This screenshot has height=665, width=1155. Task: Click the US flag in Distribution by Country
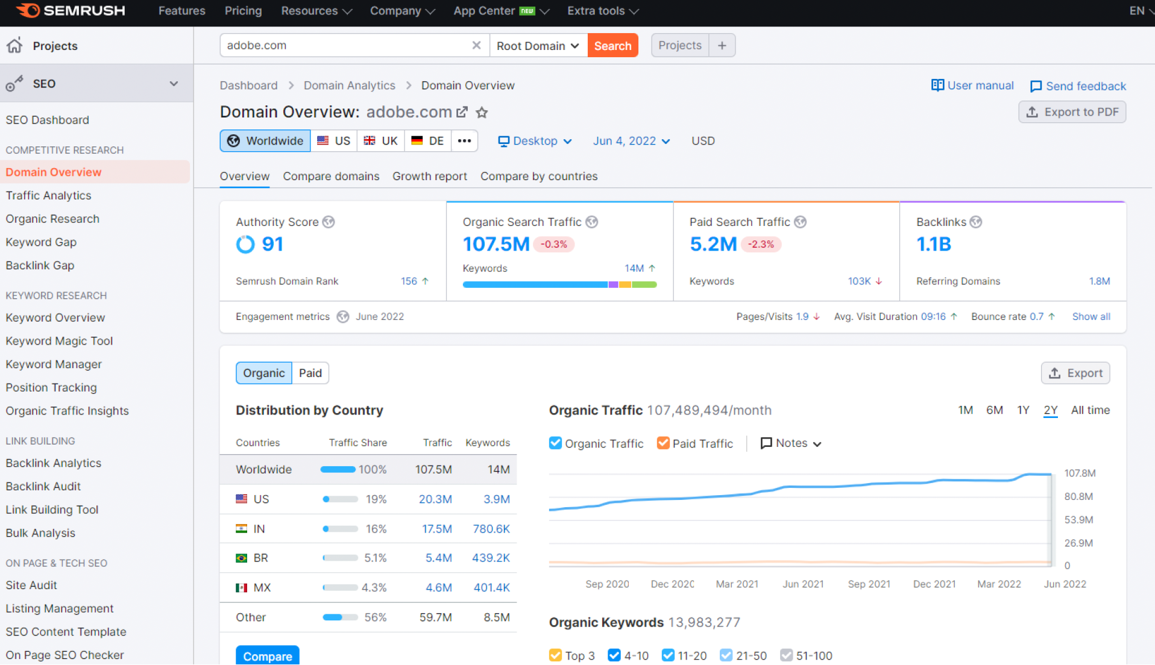pyautogui.click(x=242, y=499)
